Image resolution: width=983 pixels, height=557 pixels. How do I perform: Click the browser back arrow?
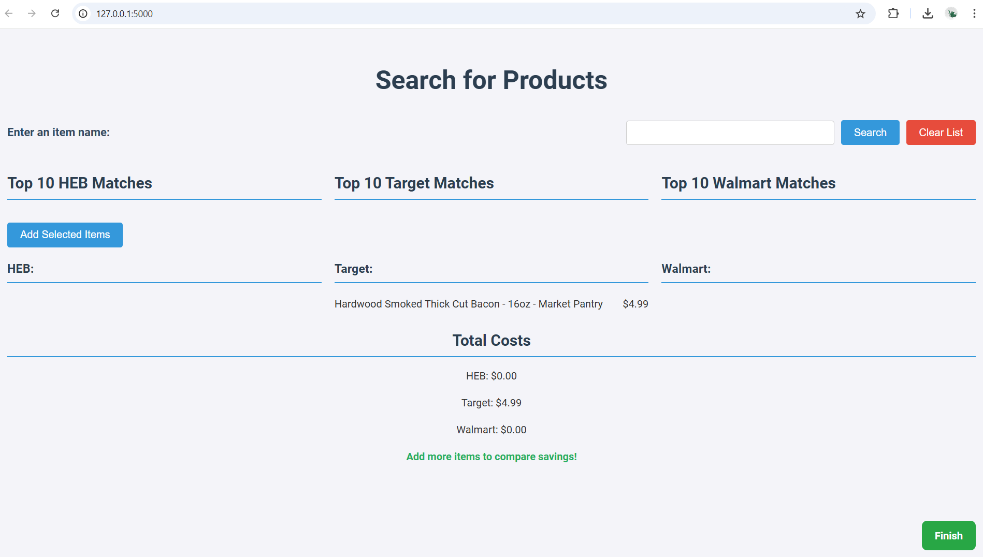click(x=9, y=13)
